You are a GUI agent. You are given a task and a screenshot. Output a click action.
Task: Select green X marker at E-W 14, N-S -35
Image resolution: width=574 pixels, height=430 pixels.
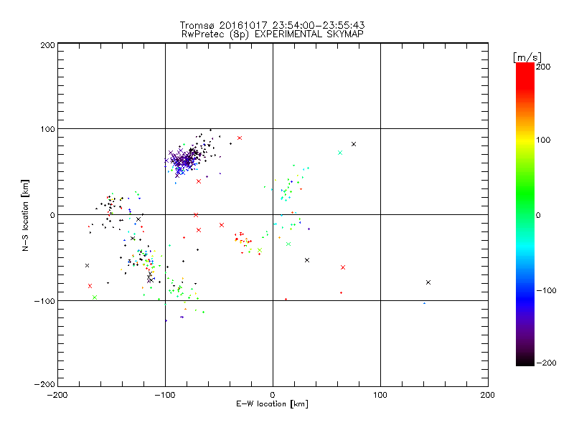tap(288, 244)
